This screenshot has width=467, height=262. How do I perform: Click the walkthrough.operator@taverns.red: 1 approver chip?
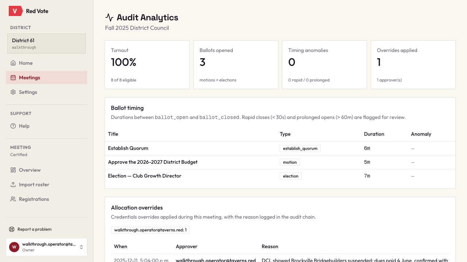[x=150, y=230]
